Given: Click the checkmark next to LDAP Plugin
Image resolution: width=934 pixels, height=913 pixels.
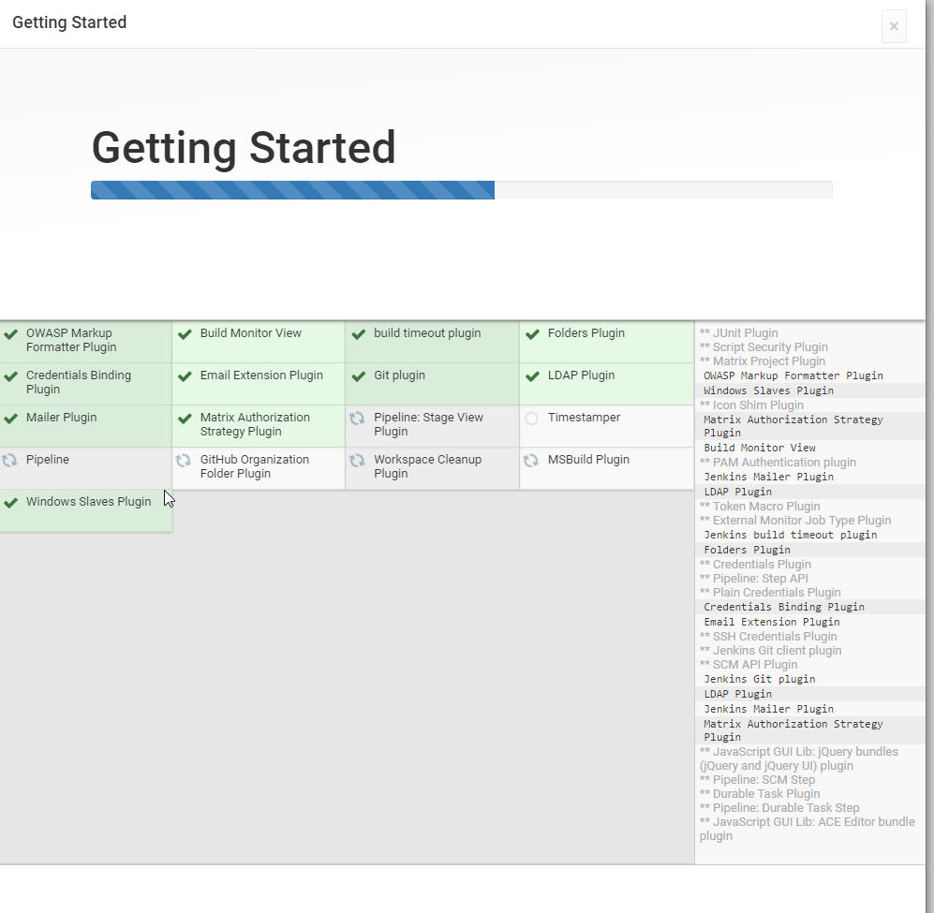Looking at the screenshot, I should pos(532,376).
